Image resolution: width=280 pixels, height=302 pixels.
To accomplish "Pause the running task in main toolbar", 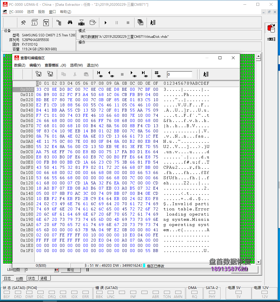I will (x=117, y=23).
